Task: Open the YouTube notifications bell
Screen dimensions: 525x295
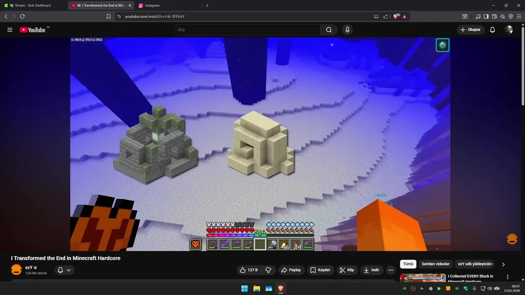Action: 493,30
